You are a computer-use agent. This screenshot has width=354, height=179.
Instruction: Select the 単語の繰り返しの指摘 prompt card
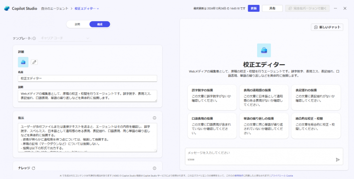pyautogui.click(x=264, y=126)
